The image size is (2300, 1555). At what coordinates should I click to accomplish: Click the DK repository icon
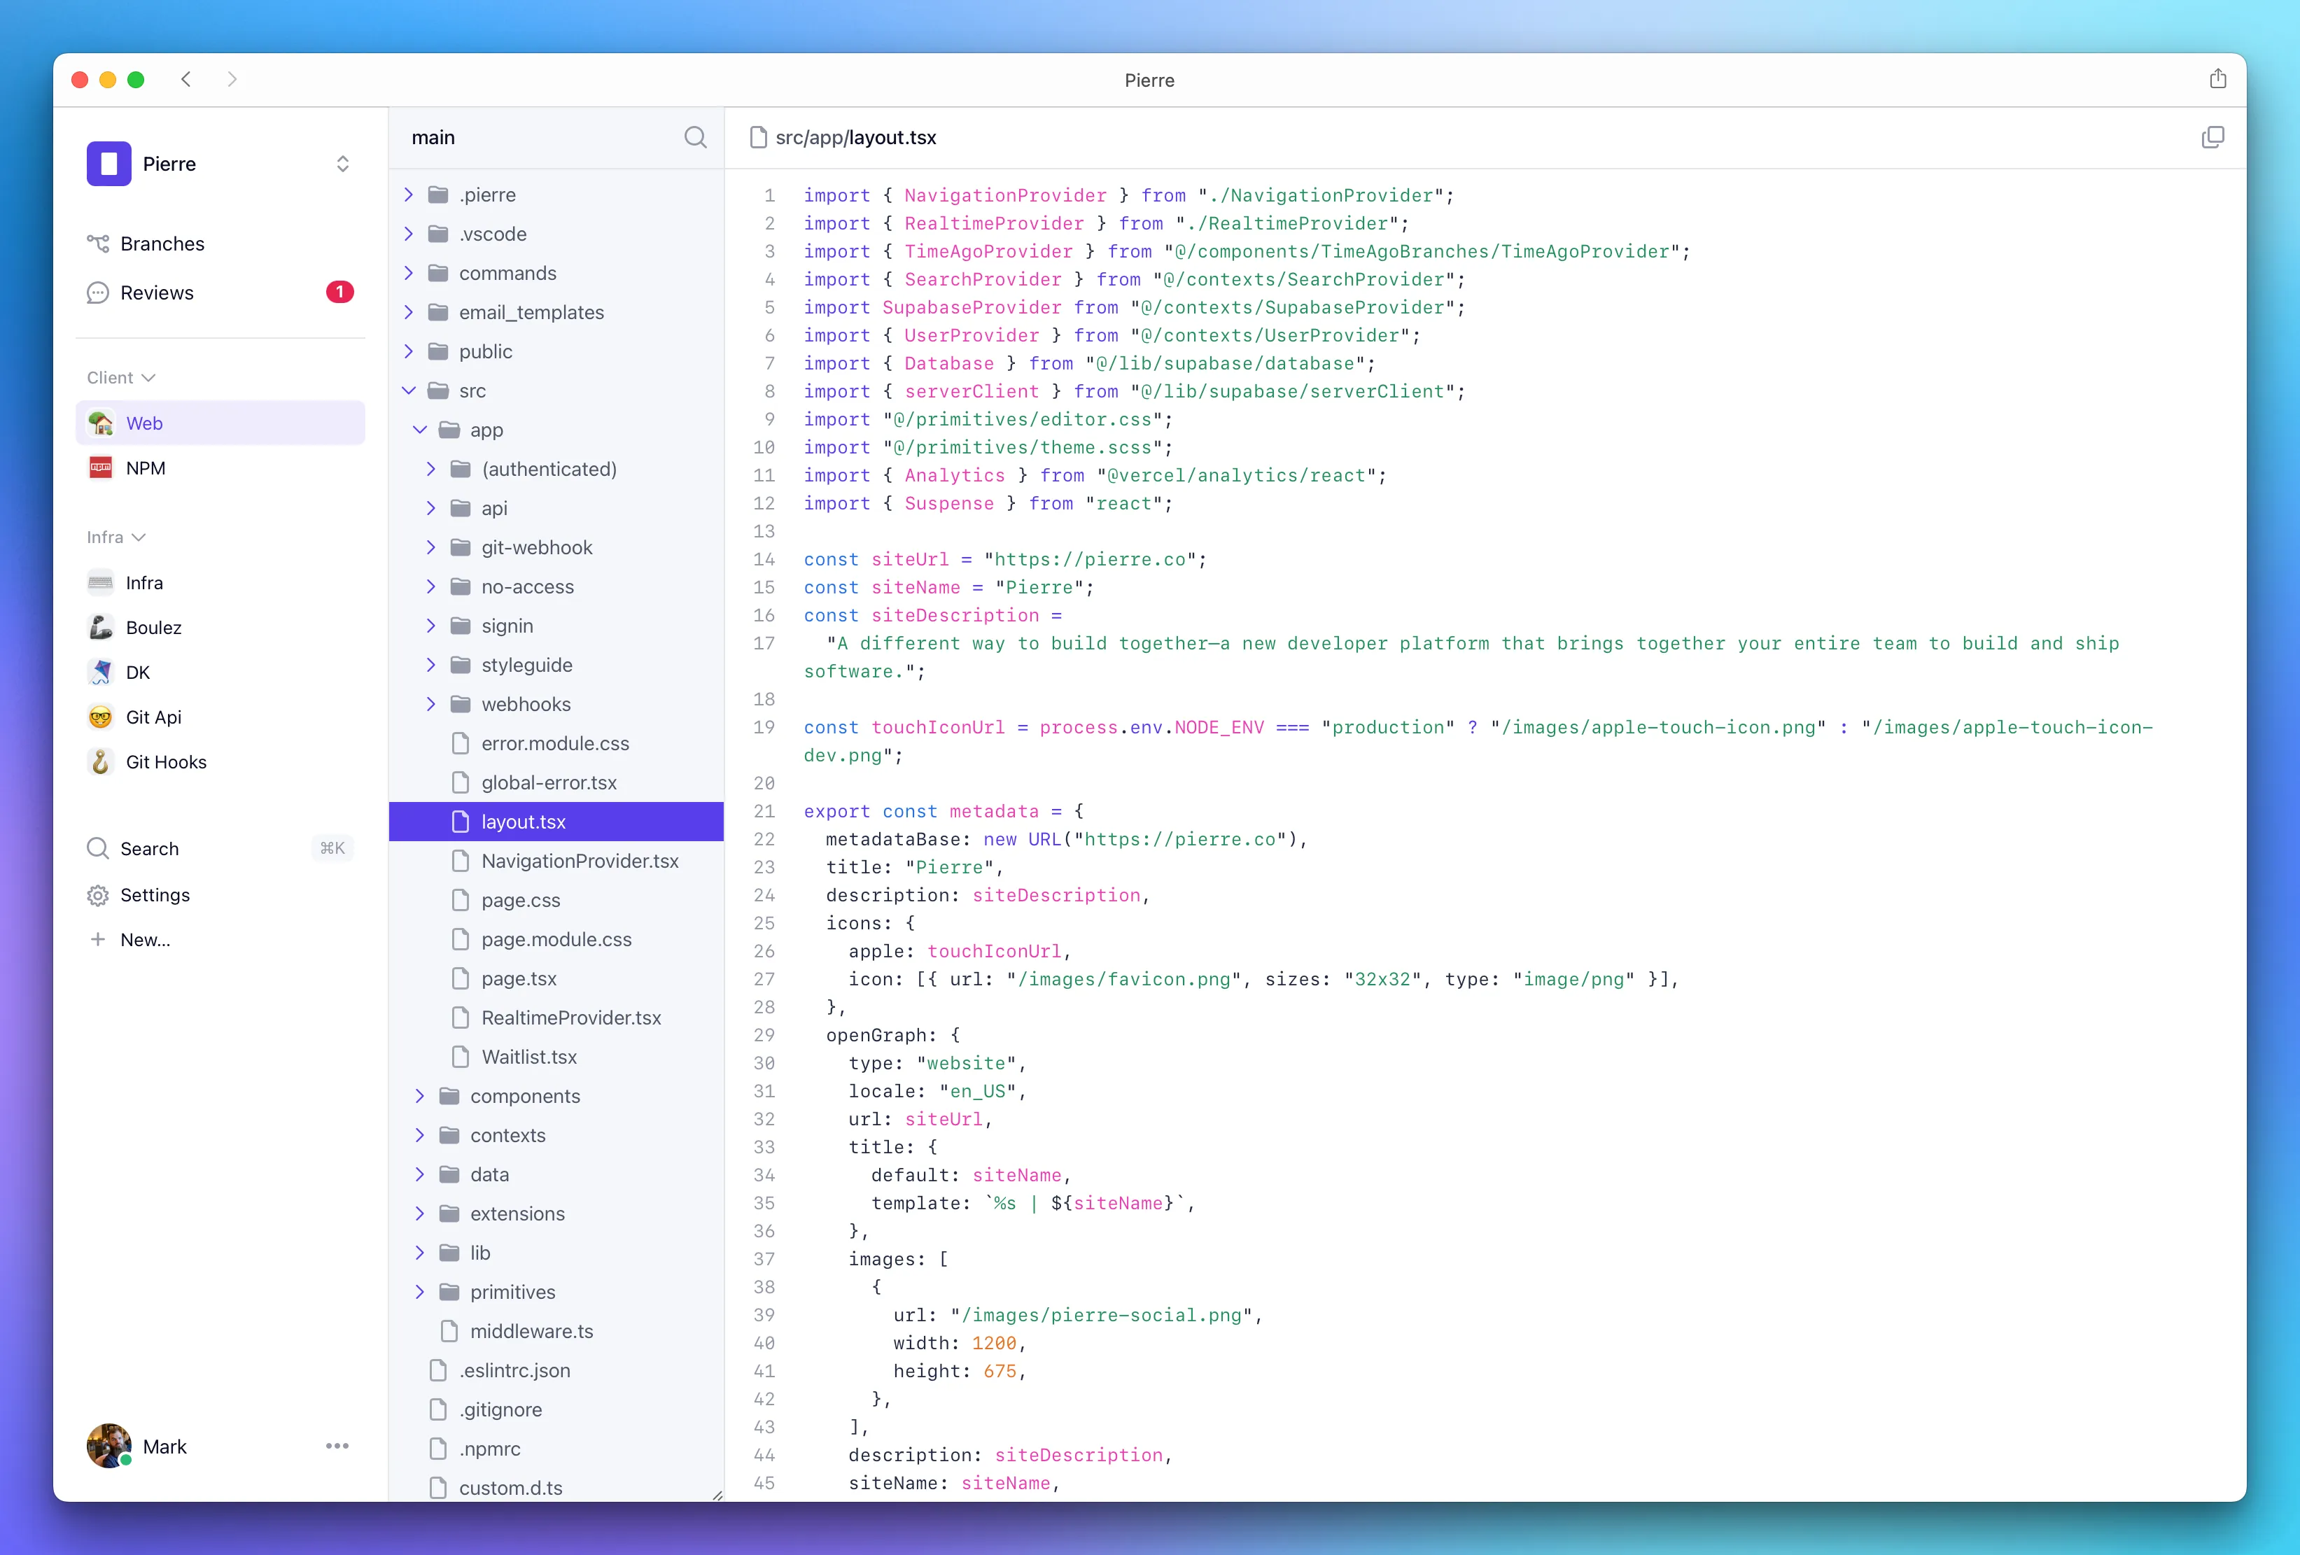coord(101,672)
